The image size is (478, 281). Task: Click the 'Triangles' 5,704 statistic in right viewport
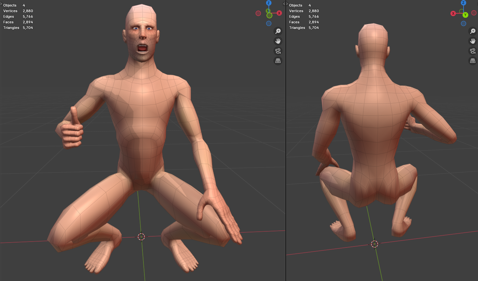304,28
